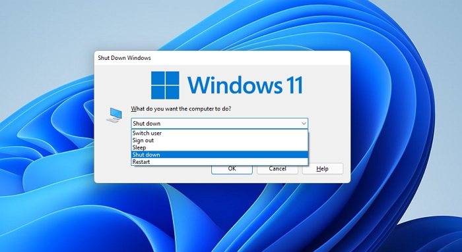Click the computer icon in the dialog
Image resolution: width=462 pixels, height=252 pixels.
tap(114, 115)
